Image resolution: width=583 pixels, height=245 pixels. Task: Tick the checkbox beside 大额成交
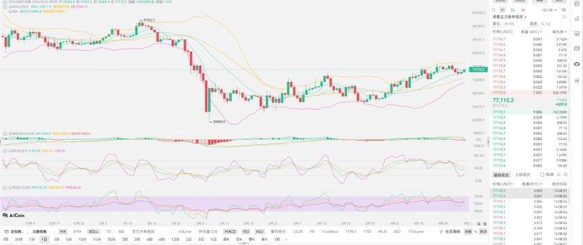[x=542, y=175]
